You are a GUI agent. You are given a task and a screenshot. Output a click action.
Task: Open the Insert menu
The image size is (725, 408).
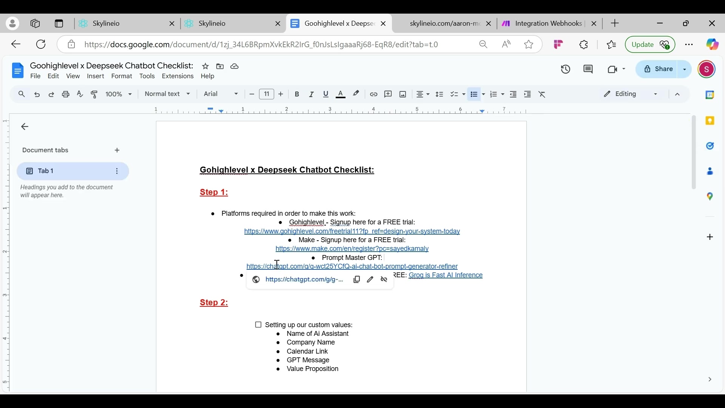click(x=96, y=77)
